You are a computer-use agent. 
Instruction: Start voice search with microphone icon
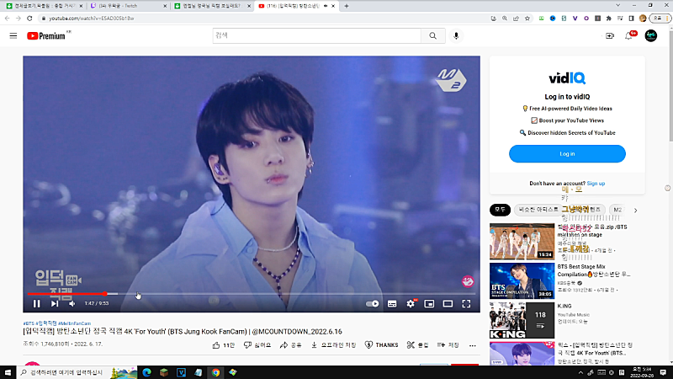coord(456,35)
